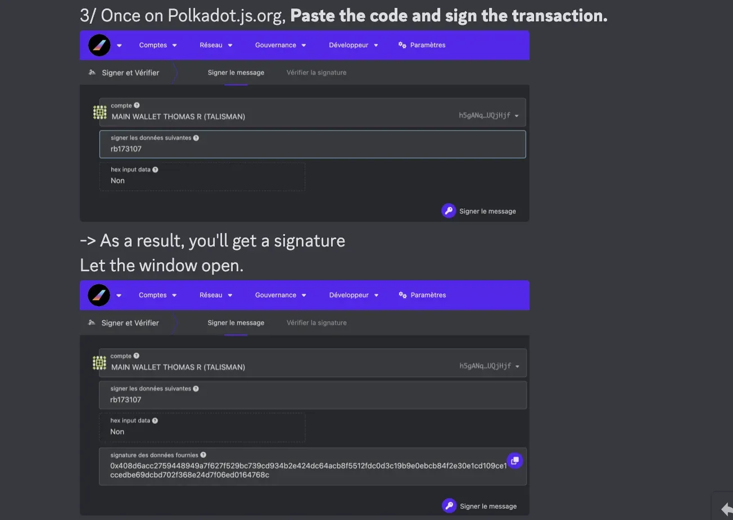Click the account identicon in upper panel
This screenshot has width=733, height=520.
(x=100, y=113)
